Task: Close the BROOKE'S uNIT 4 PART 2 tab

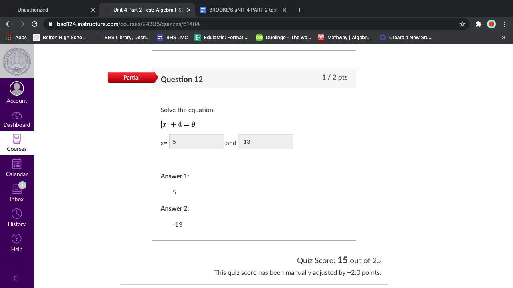Action: pyautogui.click(x=285, y=10)
